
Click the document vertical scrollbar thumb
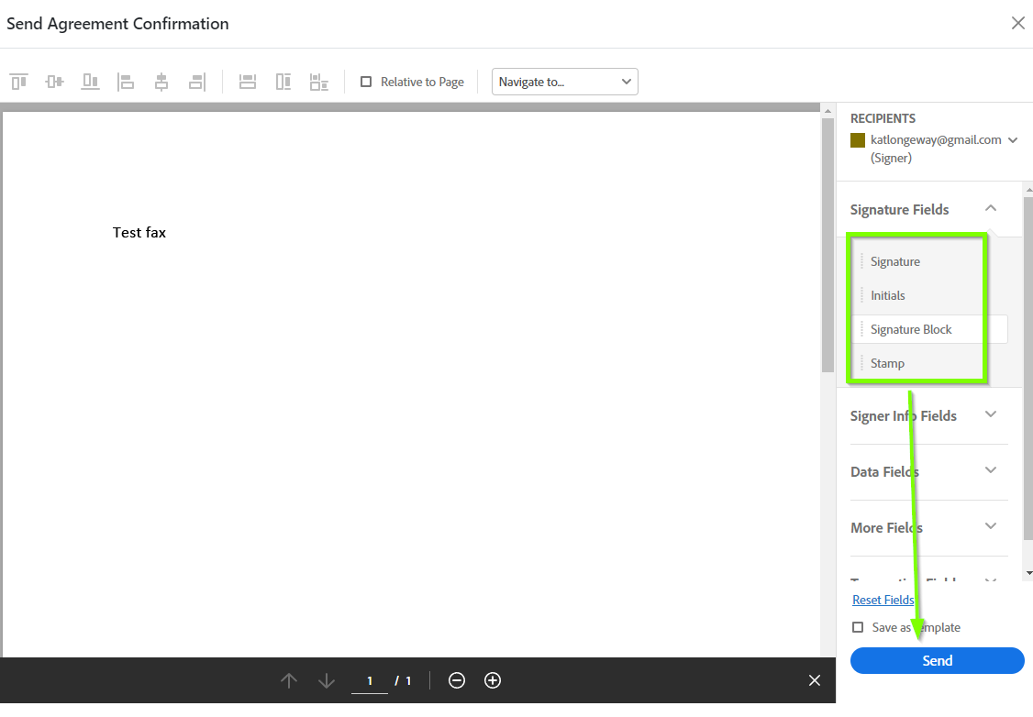click(828, 245)
